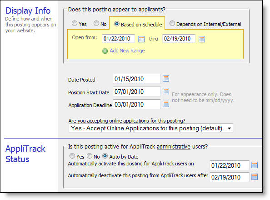
Task: Click the automatically deactivate date field
Action: click(x=230, y=177)
